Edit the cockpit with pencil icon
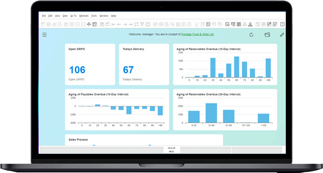Screen dimensions: 323x173 (282, 35)
